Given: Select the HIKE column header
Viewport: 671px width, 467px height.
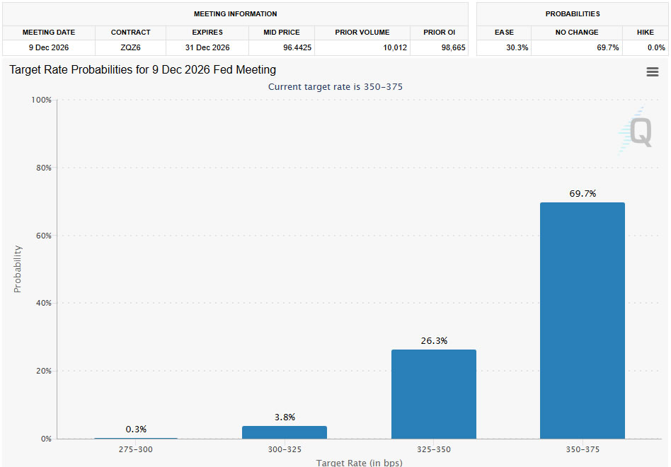Looking at the screenshot, I should tap(646, 33).
